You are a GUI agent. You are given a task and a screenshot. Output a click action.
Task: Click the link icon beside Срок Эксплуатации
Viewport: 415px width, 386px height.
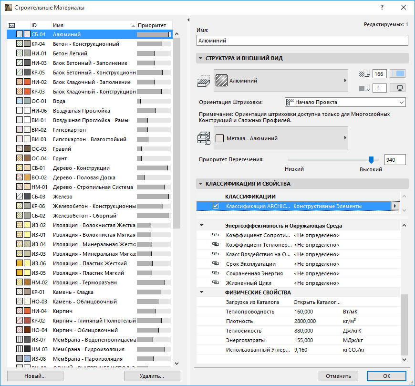pos(215,264)
